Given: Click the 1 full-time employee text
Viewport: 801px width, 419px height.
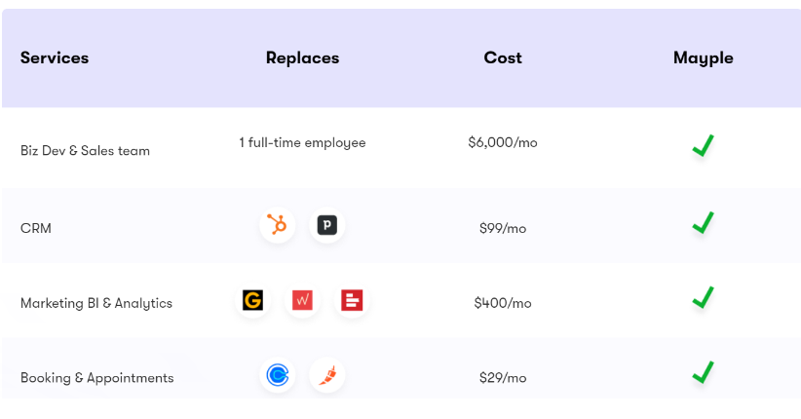Looking at the screenshot, I should coord(302,142).
